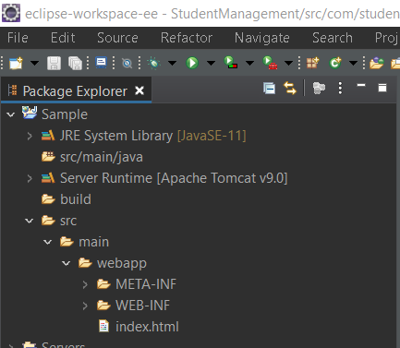
Task: Click the New wizard toolbar icon
Action: [16, 63]
